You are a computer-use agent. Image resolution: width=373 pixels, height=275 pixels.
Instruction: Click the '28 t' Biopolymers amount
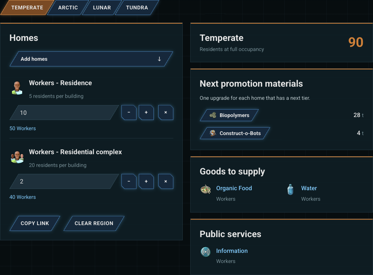tap(358, 115)
